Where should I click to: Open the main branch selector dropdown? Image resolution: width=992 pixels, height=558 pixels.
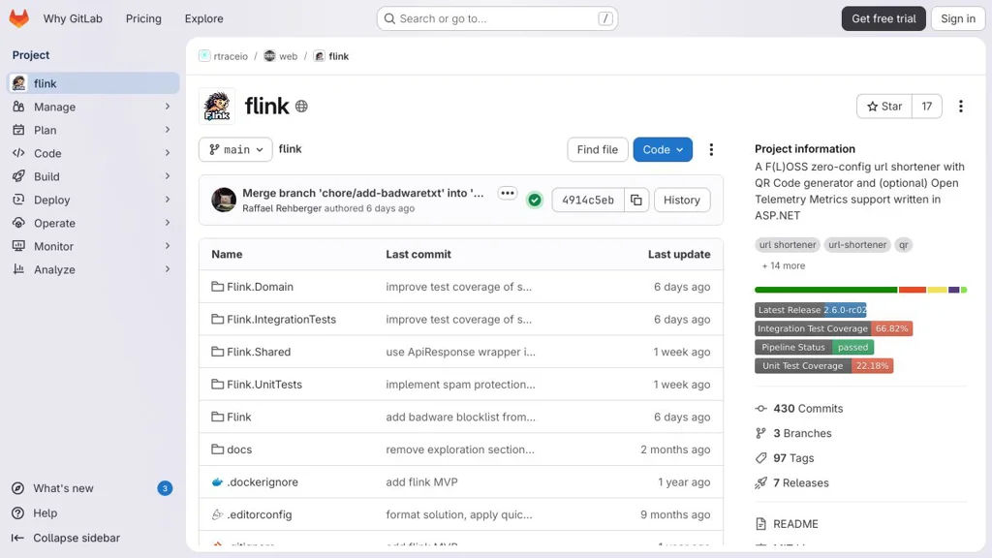click(x=235, y=149)
